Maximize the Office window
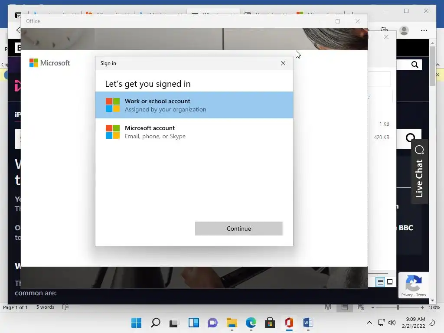Viewport: 444px width, 333px height. point(337,21)
